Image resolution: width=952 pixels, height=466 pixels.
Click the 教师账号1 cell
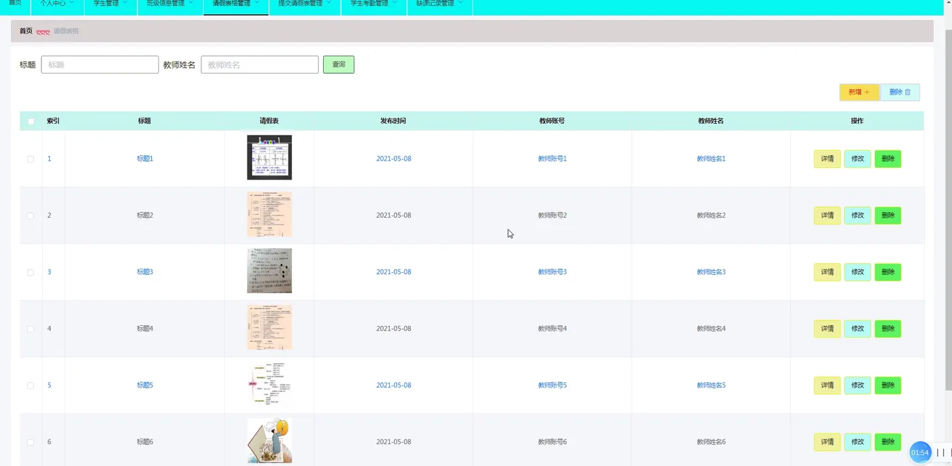point(552,159)
